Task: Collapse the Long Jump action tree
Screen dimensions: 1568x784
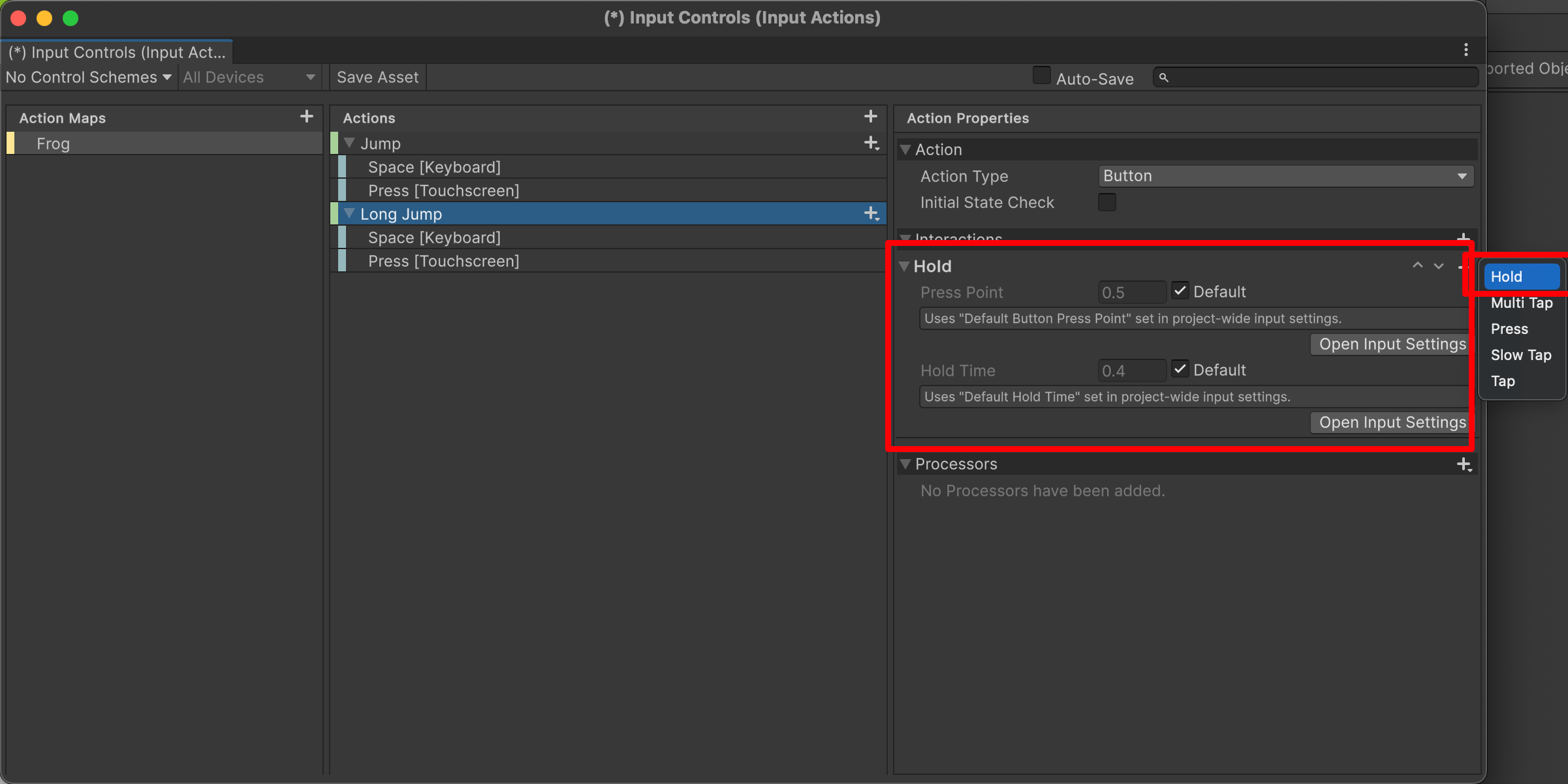Action: tap(349, 213)
